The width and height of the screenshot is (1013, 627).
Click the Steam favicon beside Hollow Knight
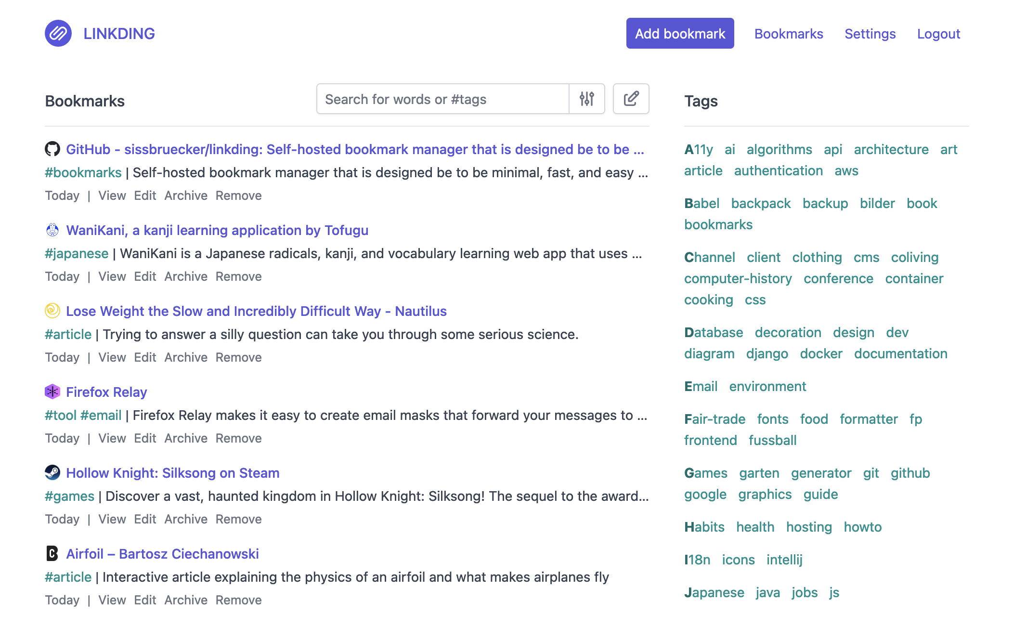click(52, 472)
